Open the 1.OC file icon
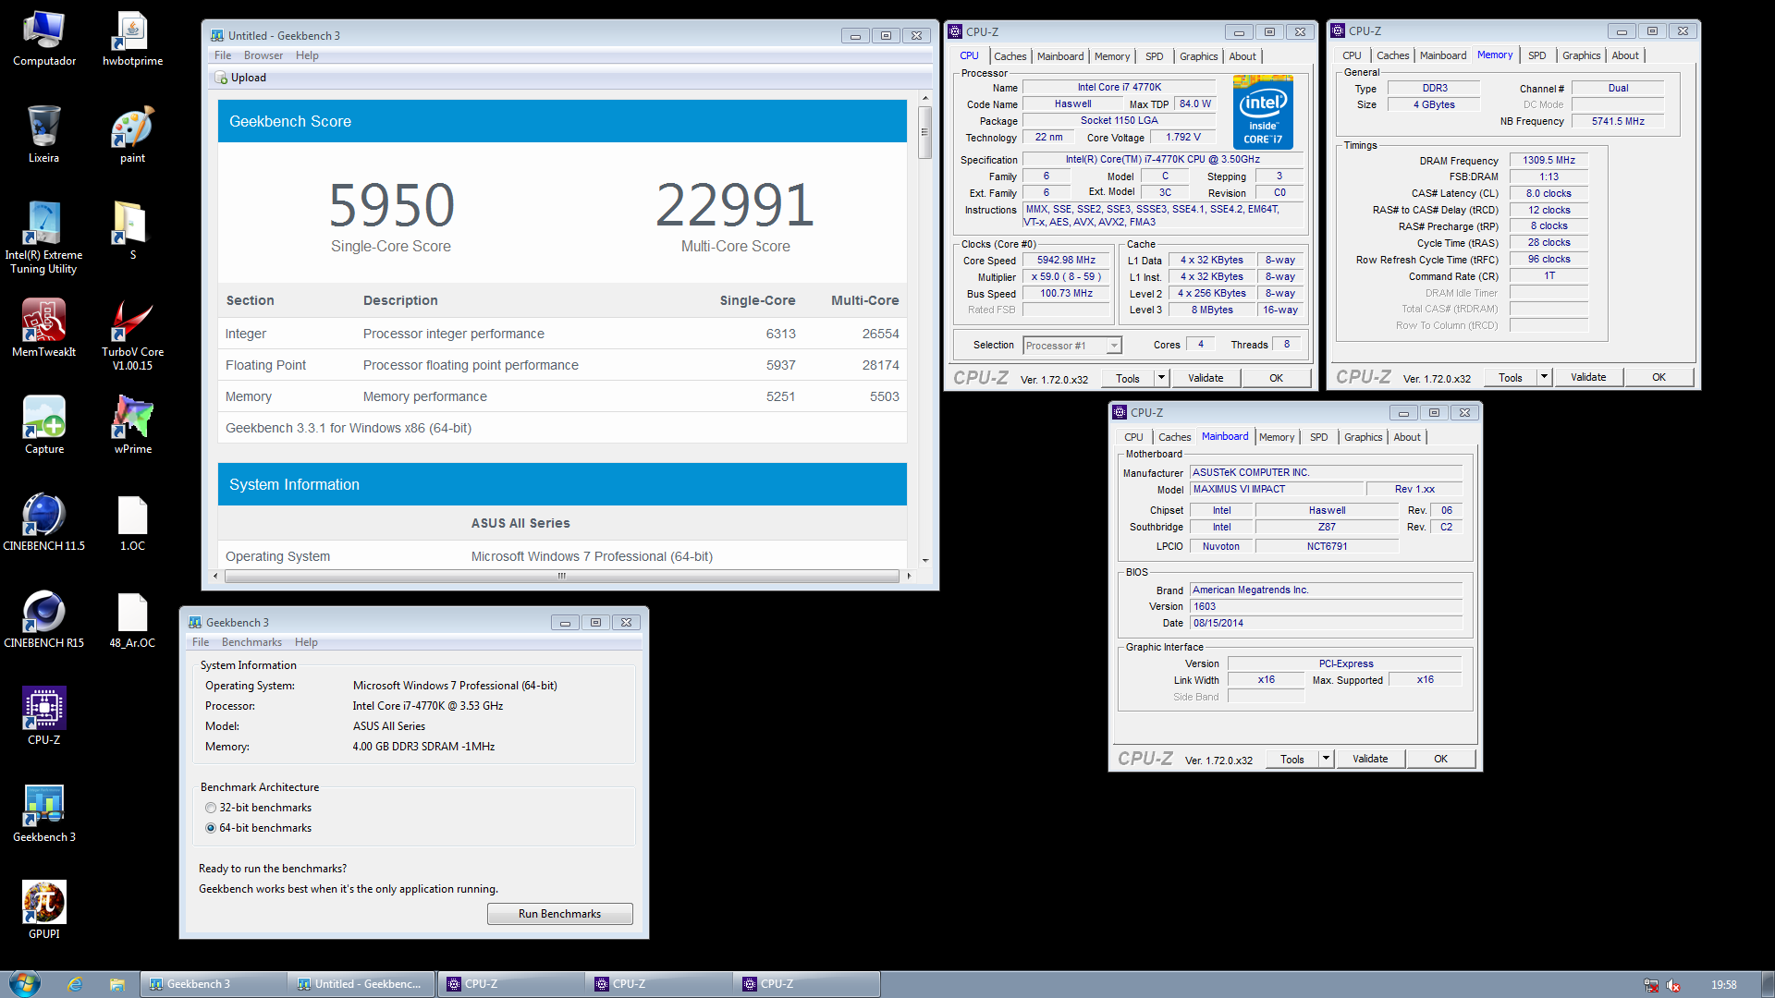The image size is (1775, 998). click(x=132, y=522)
